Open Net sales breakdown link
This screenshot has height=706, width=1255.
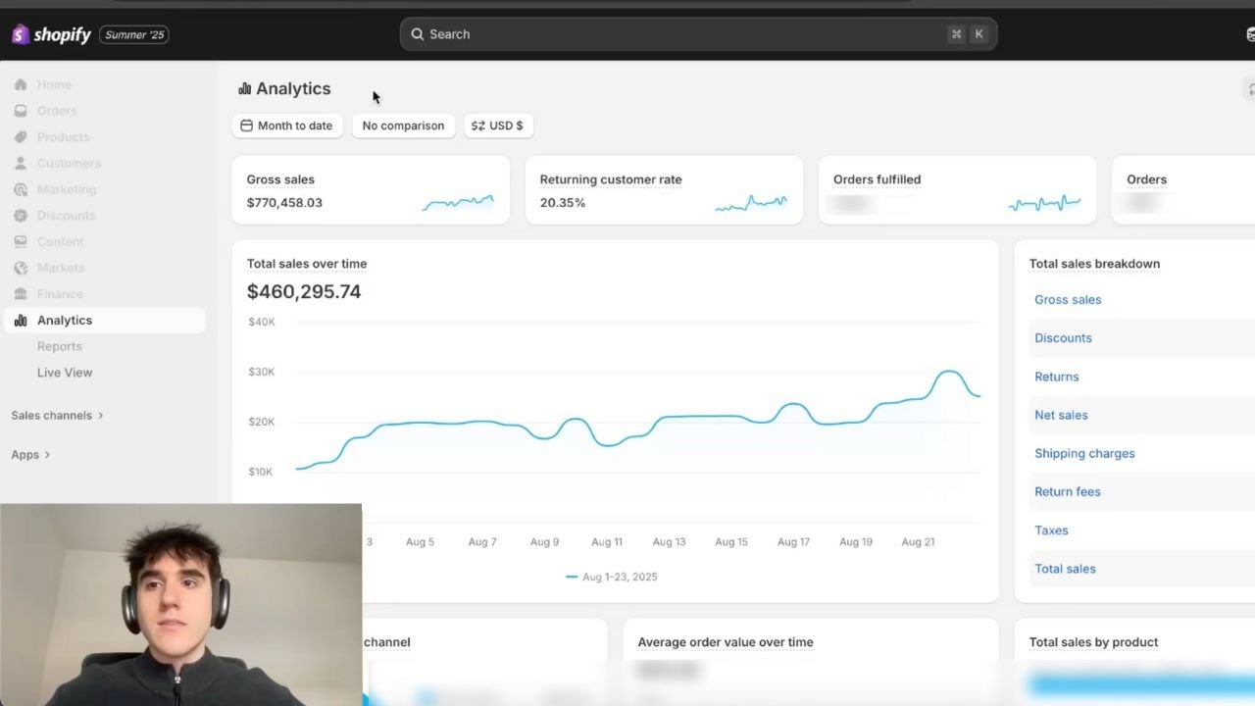point(1061,415)
